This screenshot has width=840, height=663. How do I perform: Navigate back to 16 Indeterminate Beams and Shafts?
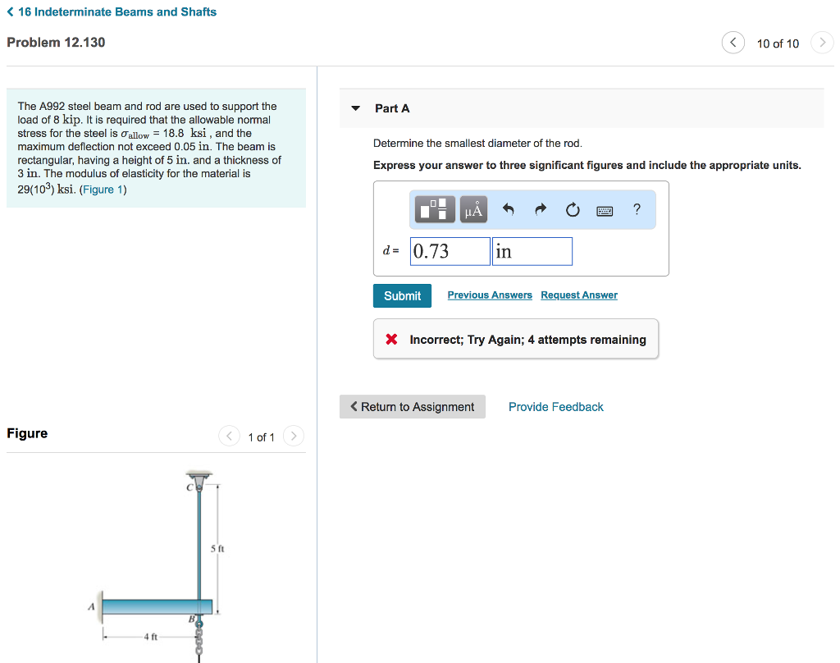(110, 11)
